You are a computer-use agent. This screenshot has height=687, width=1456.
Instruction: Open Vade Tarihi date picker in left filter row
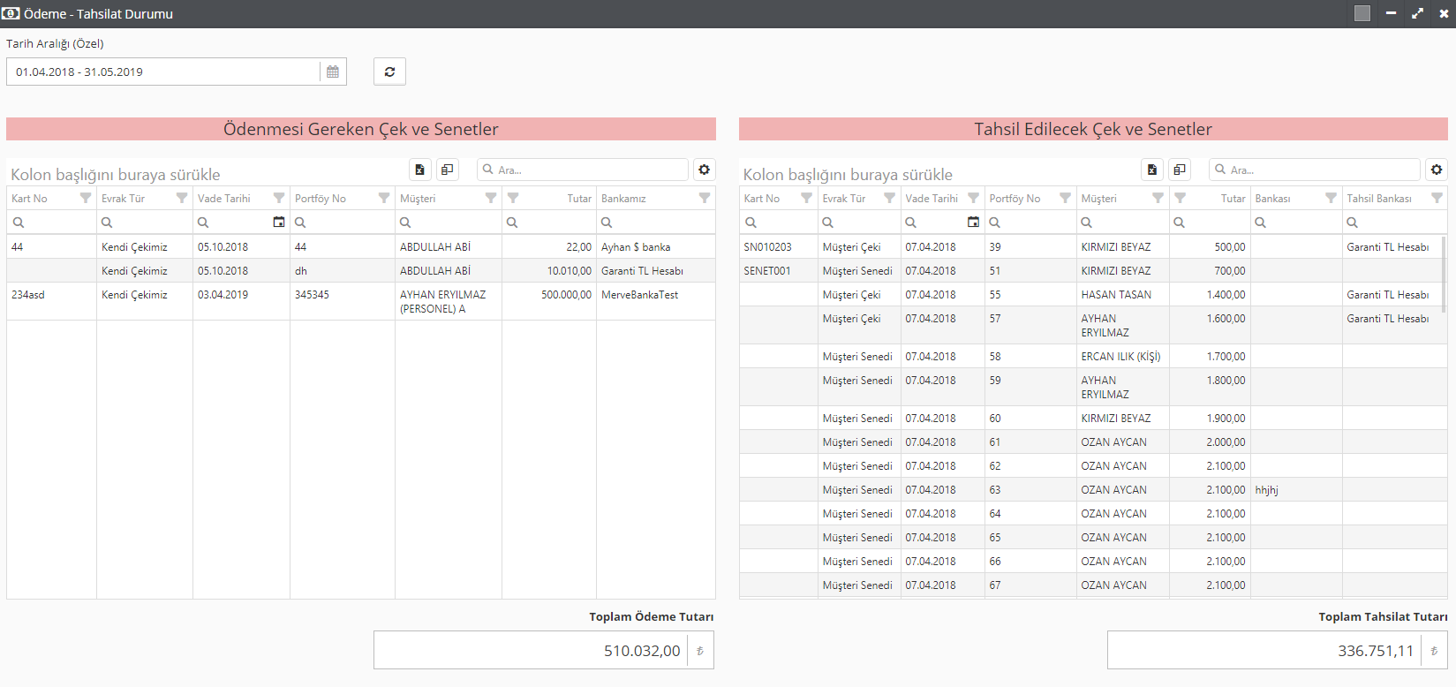tap(279, 223)
